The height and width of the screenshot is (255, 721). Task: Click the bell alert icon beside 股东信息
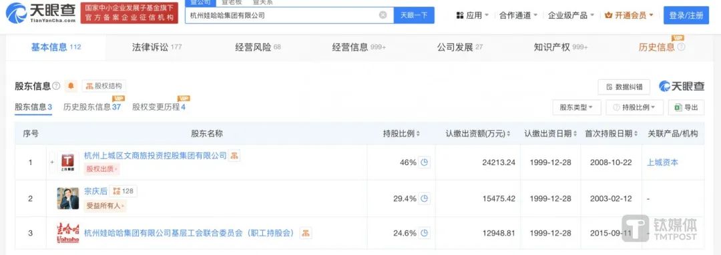[x=71, y=86]
